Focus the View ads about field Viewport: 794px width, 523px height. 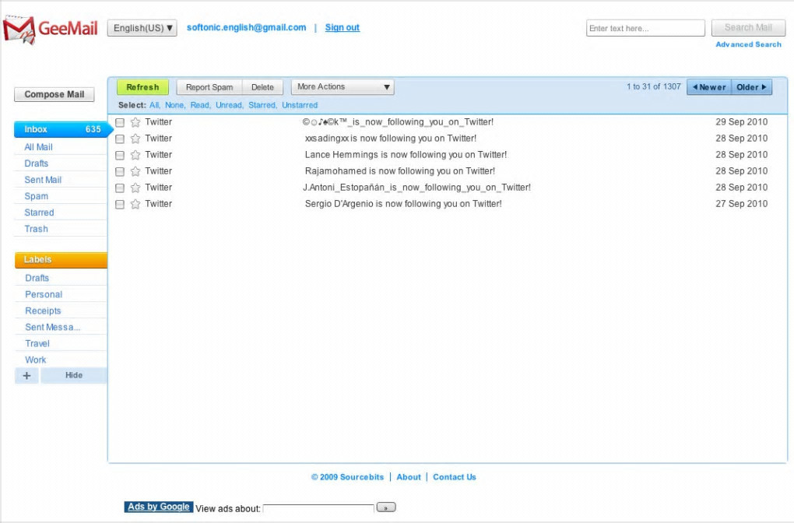coord(318,508)
